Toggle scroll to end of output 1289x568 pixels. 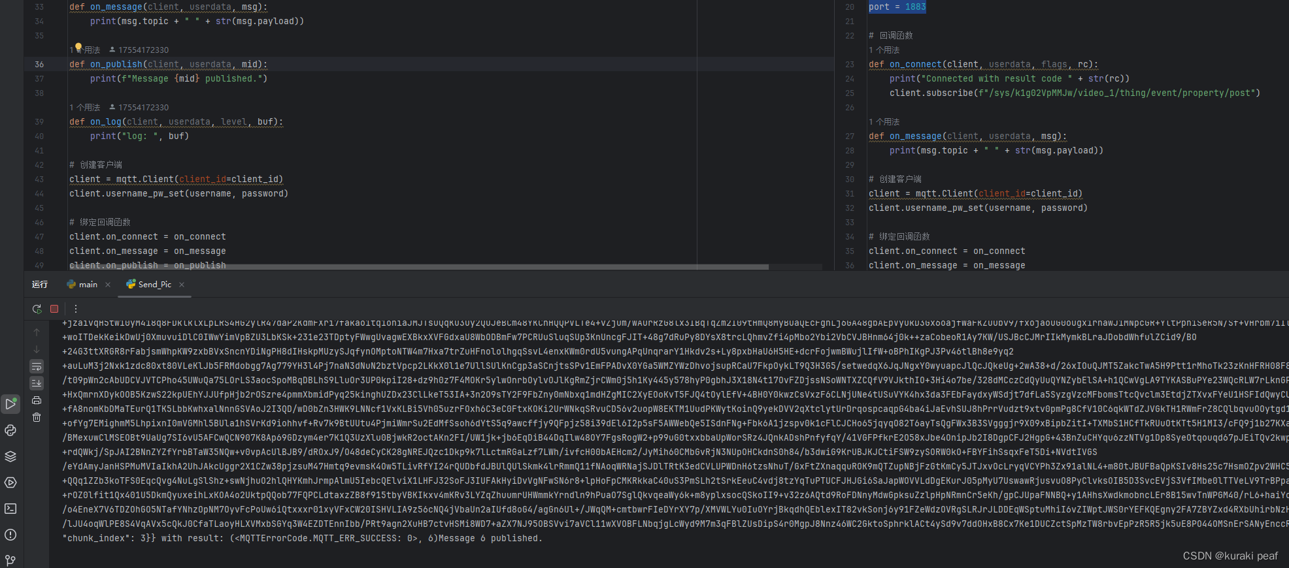37,383
